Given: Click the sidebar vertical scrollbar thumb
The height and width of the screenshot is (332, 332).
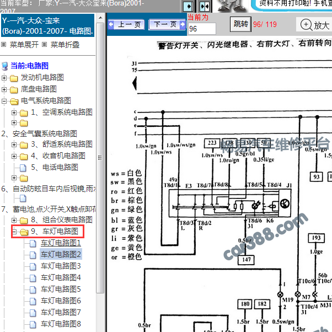Looking at the screenshot, I should pyautogui.click(x=100, y=158).
